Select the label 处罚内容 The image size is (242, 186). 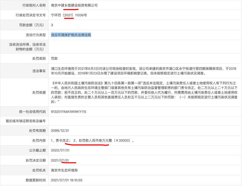coord(39,140)
